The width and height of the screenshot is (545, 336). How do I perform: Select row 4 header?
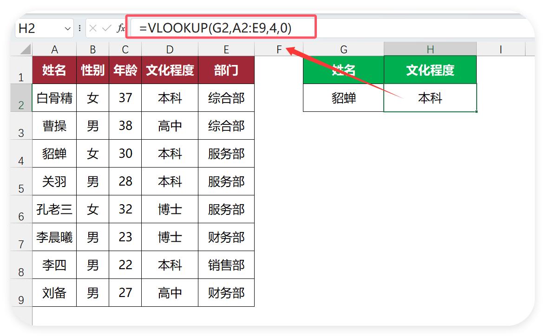pyautogui.click(x=21, y=154)
